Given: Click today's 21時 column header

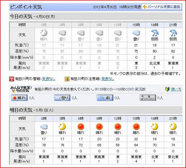Looking at the screenshot, I should coord(173,25).
